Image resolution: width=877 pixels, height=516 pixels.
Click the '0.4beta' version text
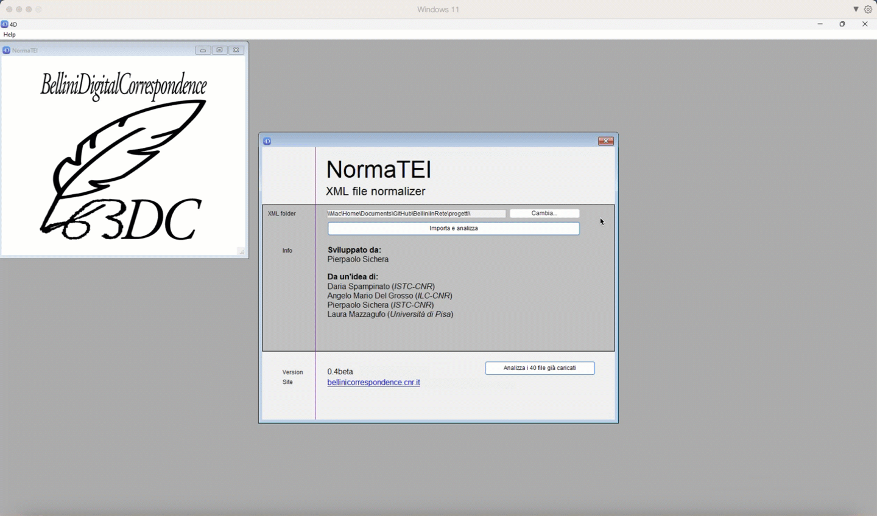340,371
